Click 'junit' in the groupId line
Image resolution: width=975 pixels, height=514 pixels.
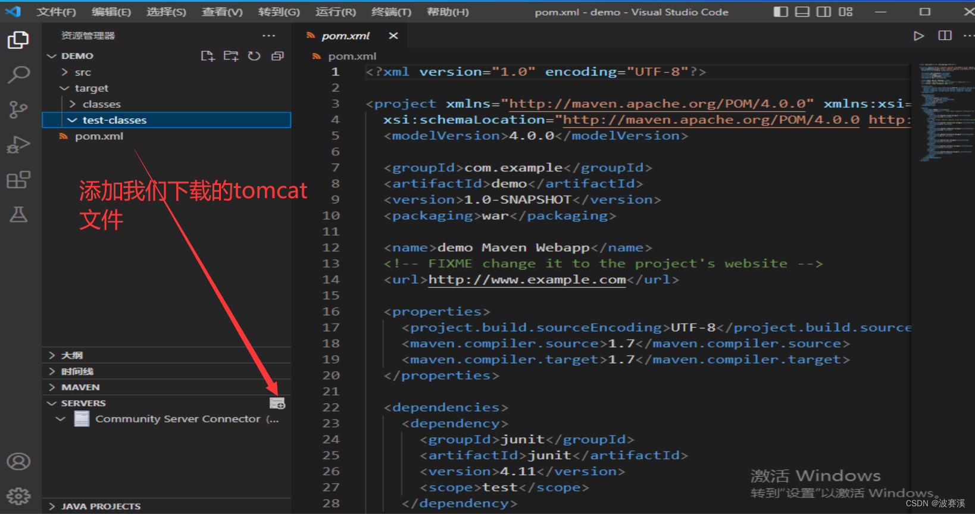pos(523,440)
